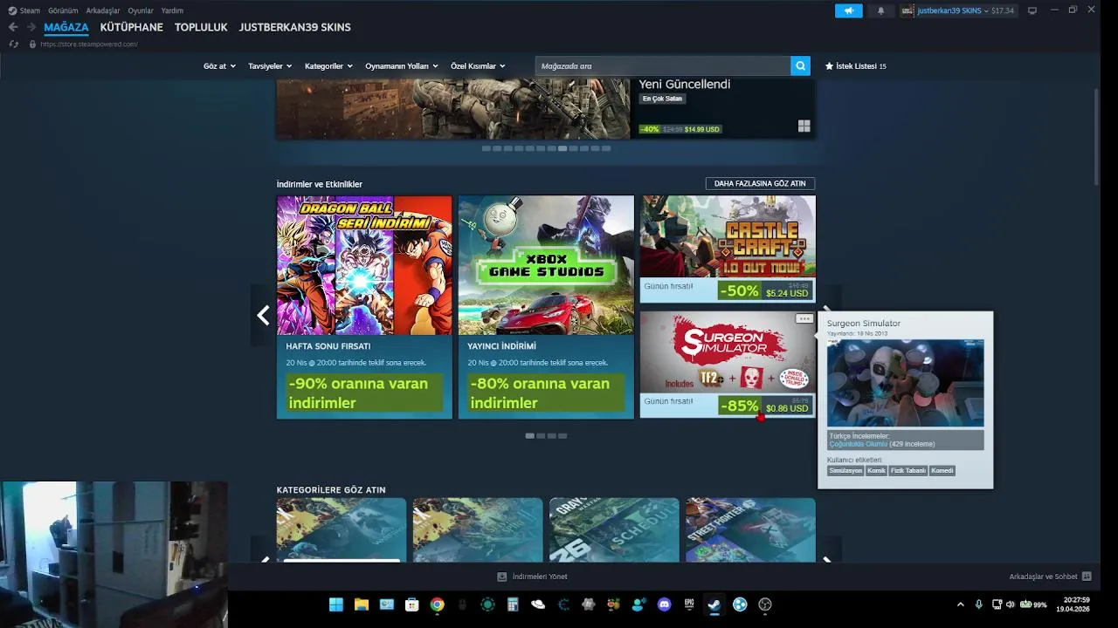Click DAHA FAZLASINA GÖZ ATIN button
Viewport: 1118px width, 628px height.
[760, 184]
